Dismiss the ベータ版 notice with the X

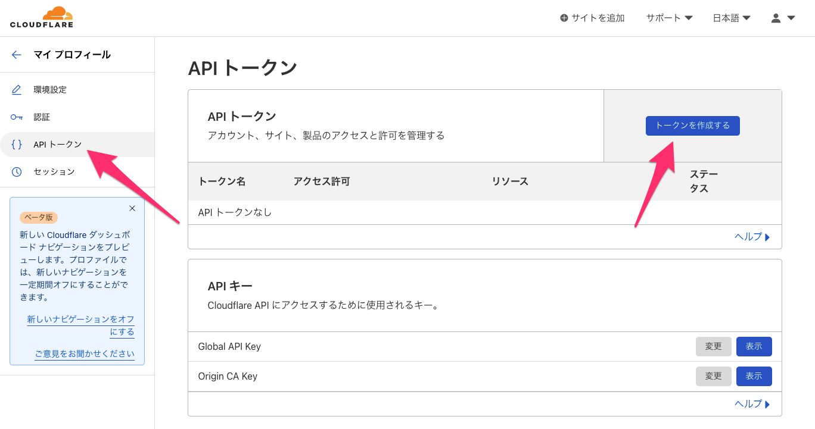pyautogui.click(x=132, y=208)
